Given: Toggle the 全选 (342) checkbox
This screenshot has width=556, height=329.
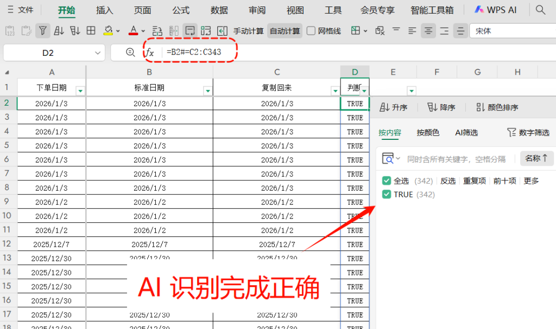Looking at the screenshot, I should tap(387, 181).
